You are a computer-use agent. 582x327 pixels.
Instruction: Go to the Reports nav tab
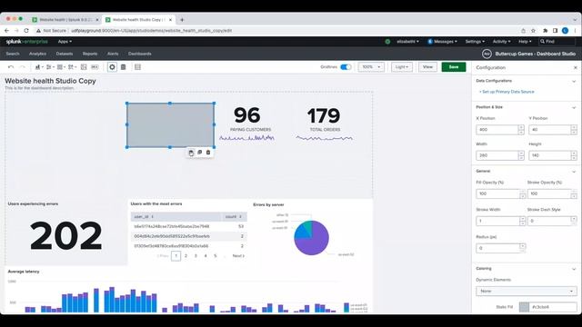[x=90, y=54]
